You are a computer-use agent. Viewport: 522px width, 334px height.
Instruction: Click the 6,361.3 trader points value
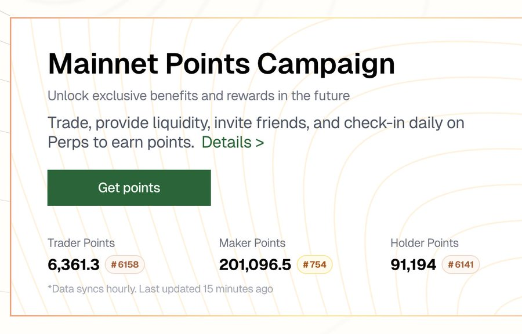[74, 265]
